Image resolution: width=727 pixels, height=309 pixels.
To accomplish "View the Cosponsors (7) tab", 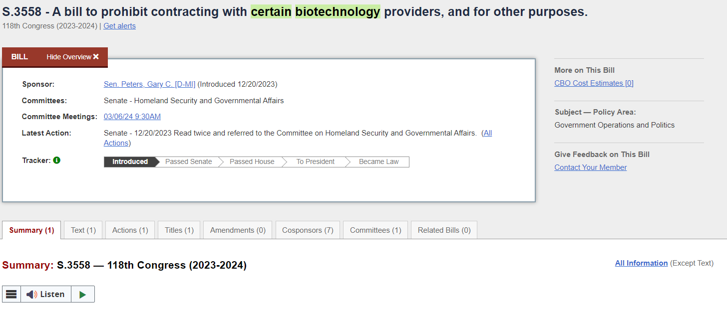I will (x=308, y=230).
